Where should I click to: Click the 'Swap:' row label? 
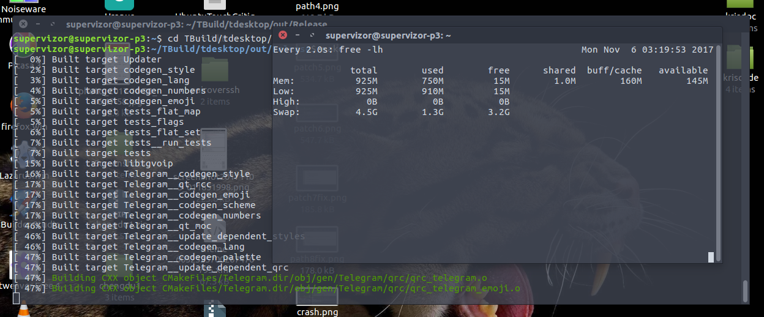pyautogui.click(x=286, y=112)
